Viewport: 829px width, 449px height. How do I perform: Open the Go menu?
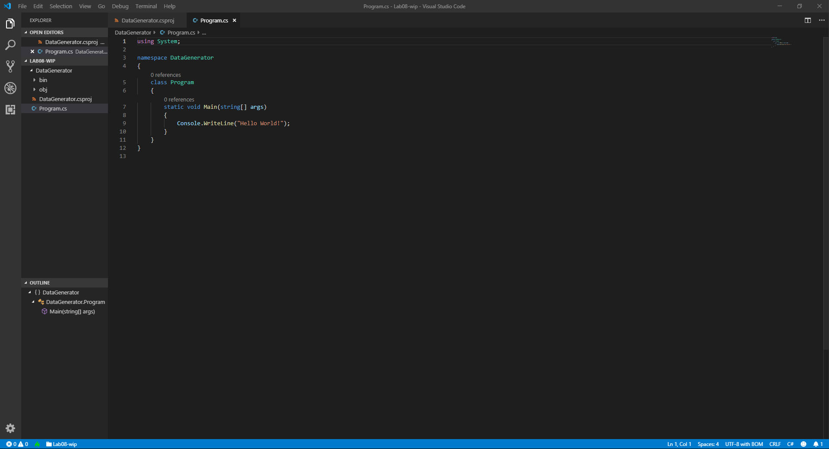(101, 6)
